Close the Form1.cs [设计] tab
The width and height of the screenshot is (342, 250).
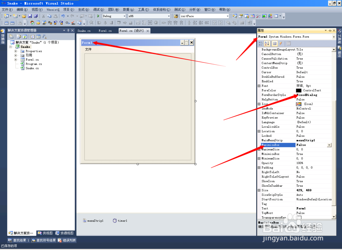click(148, 31)
